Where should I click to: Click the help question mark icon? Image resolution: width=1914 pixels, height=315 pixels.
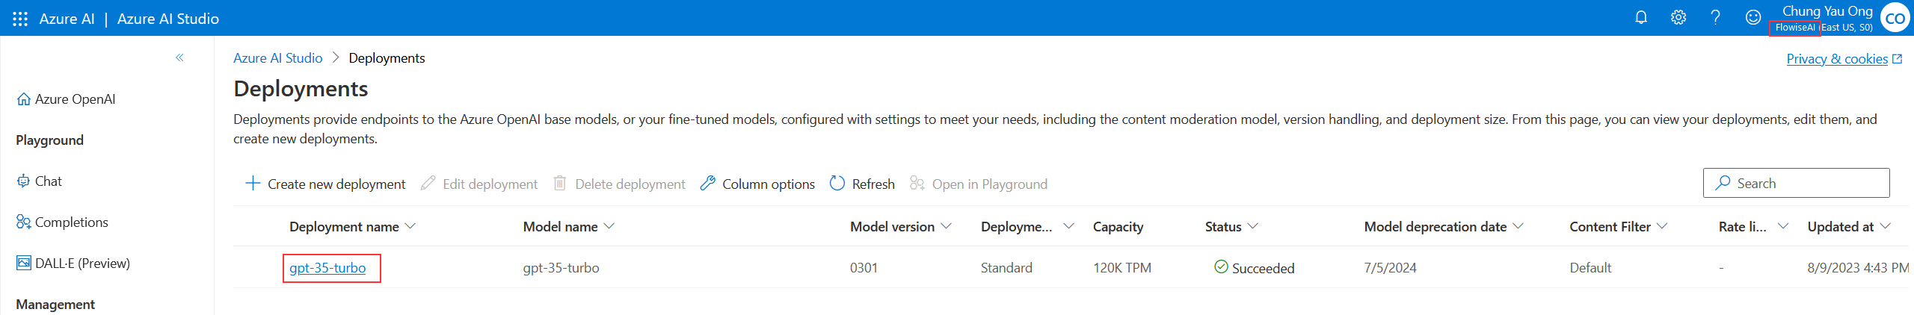1716,18
